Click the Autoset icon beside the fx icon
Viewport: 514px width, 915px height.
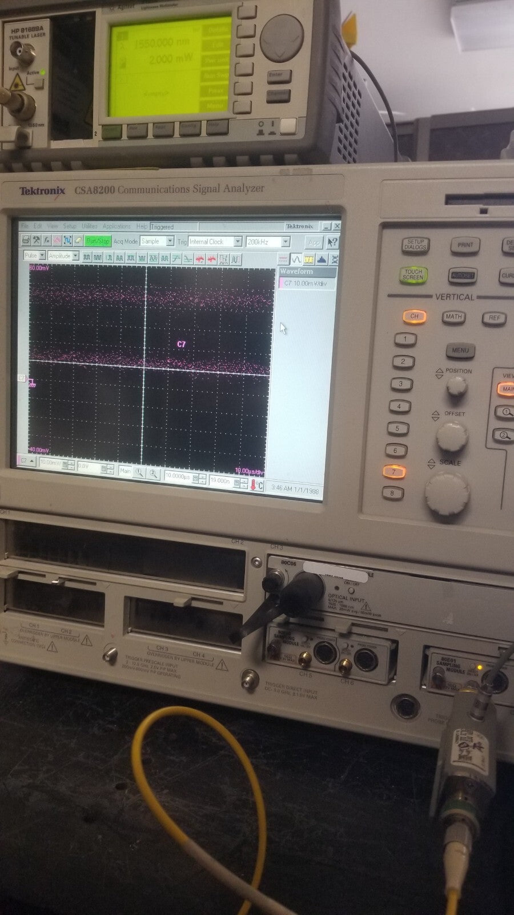pyautogui.click(x=58, y=241)
